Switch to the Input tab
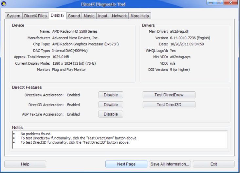 [103, 16]
